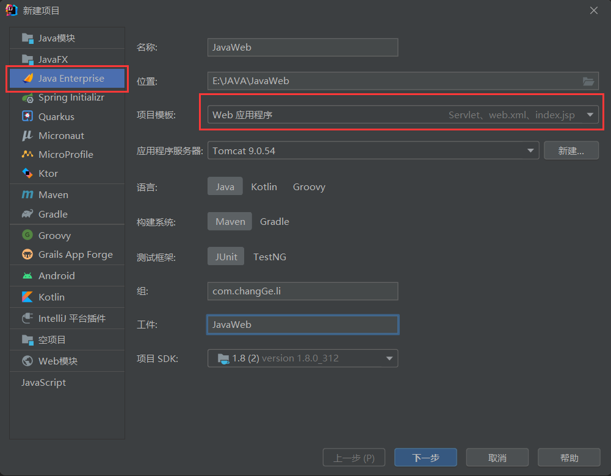This screenshot has height=476, width=611.
Task: Select JUnit test framework
Action: [226, 257]
